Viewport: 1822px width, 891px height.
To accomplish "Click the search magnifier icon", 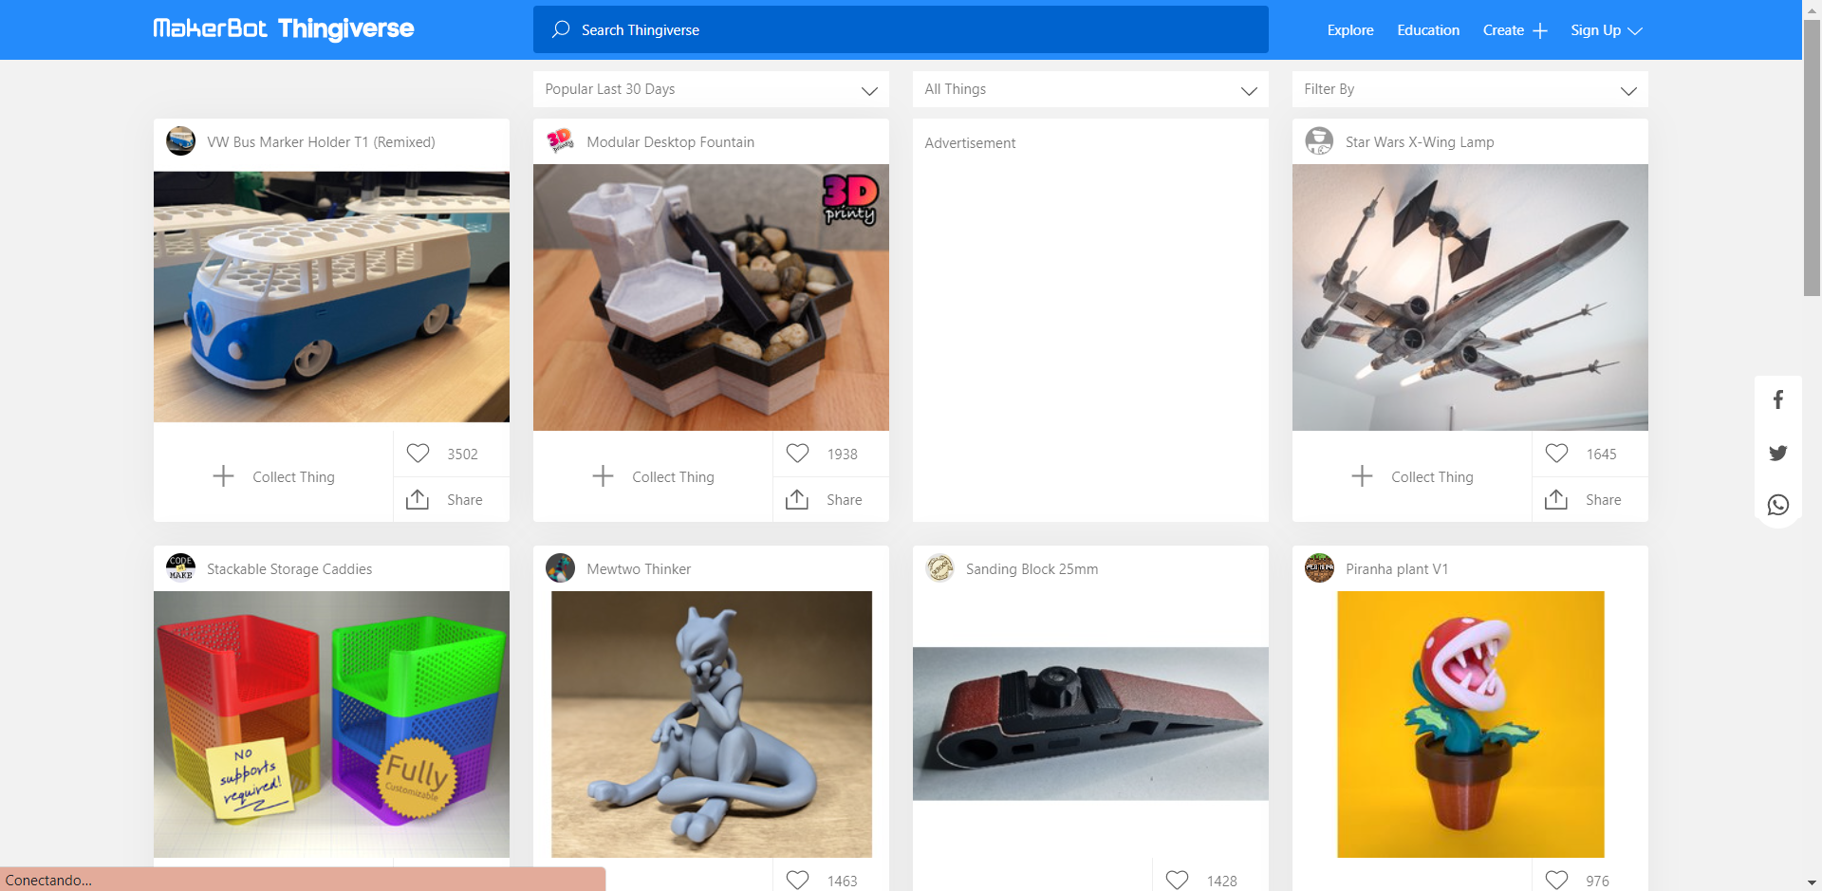I will click(561, 29).
